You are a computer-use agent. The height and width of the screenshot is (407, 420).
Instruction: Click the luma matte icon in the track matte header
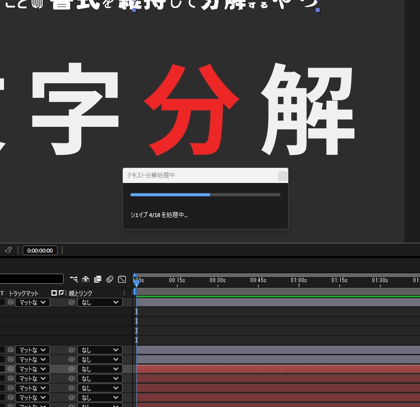(61, 293)
